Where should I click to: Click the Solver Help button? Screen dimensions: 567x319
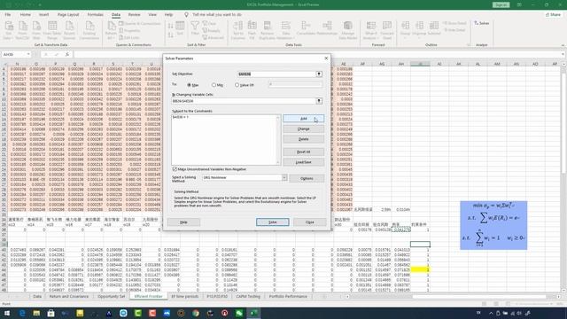[183, 222]
